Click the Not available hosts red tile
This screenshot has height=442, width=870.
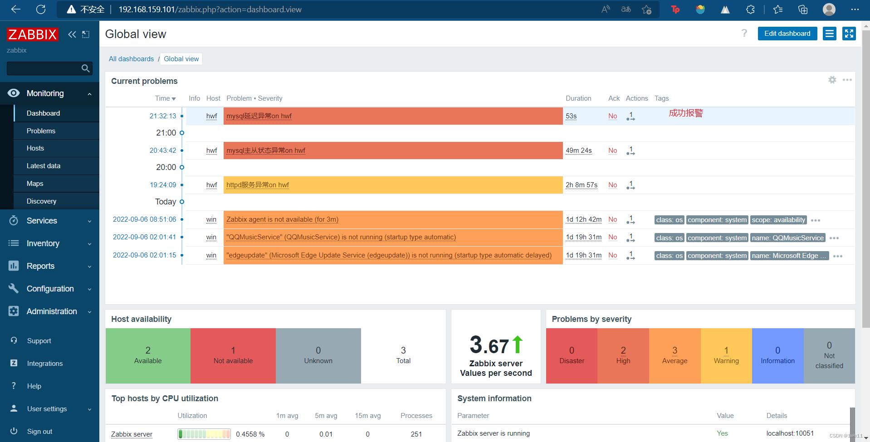click(233, 356)
